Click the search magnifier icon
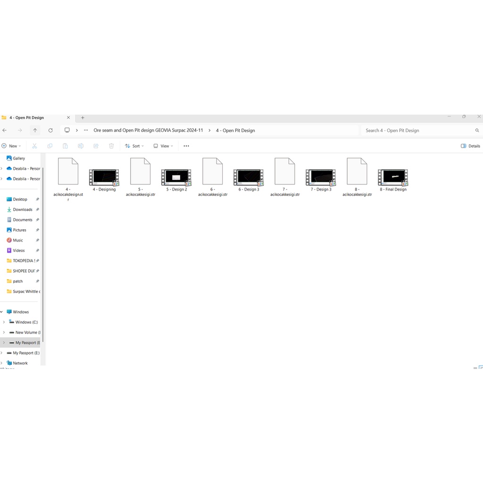Image resolution: width=483 pixels, height=483 pixels. click(x=477, y=130)
